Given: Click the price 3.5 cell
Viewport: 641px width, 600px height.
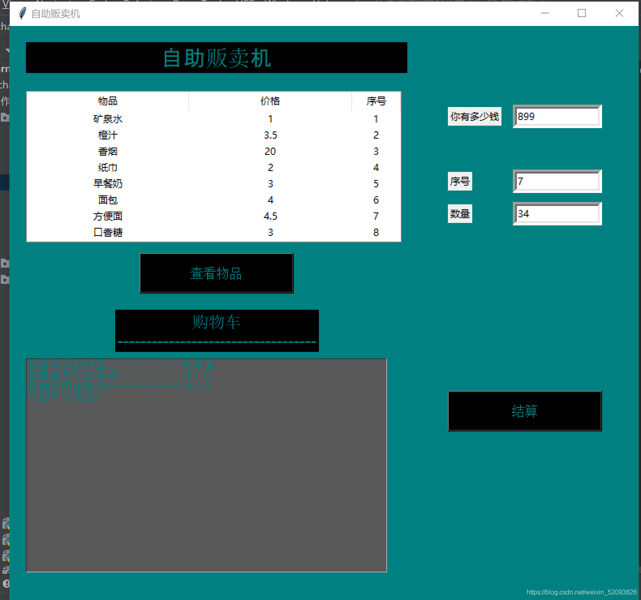Looking at the screenshot, I should (x=271, y=135).
